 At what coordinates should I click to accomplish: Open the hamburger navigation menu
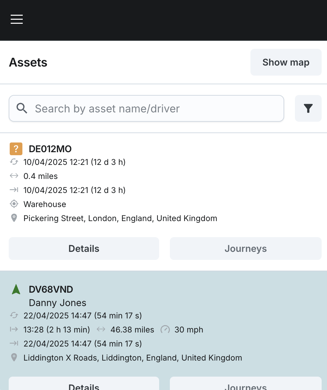(17, 19)
